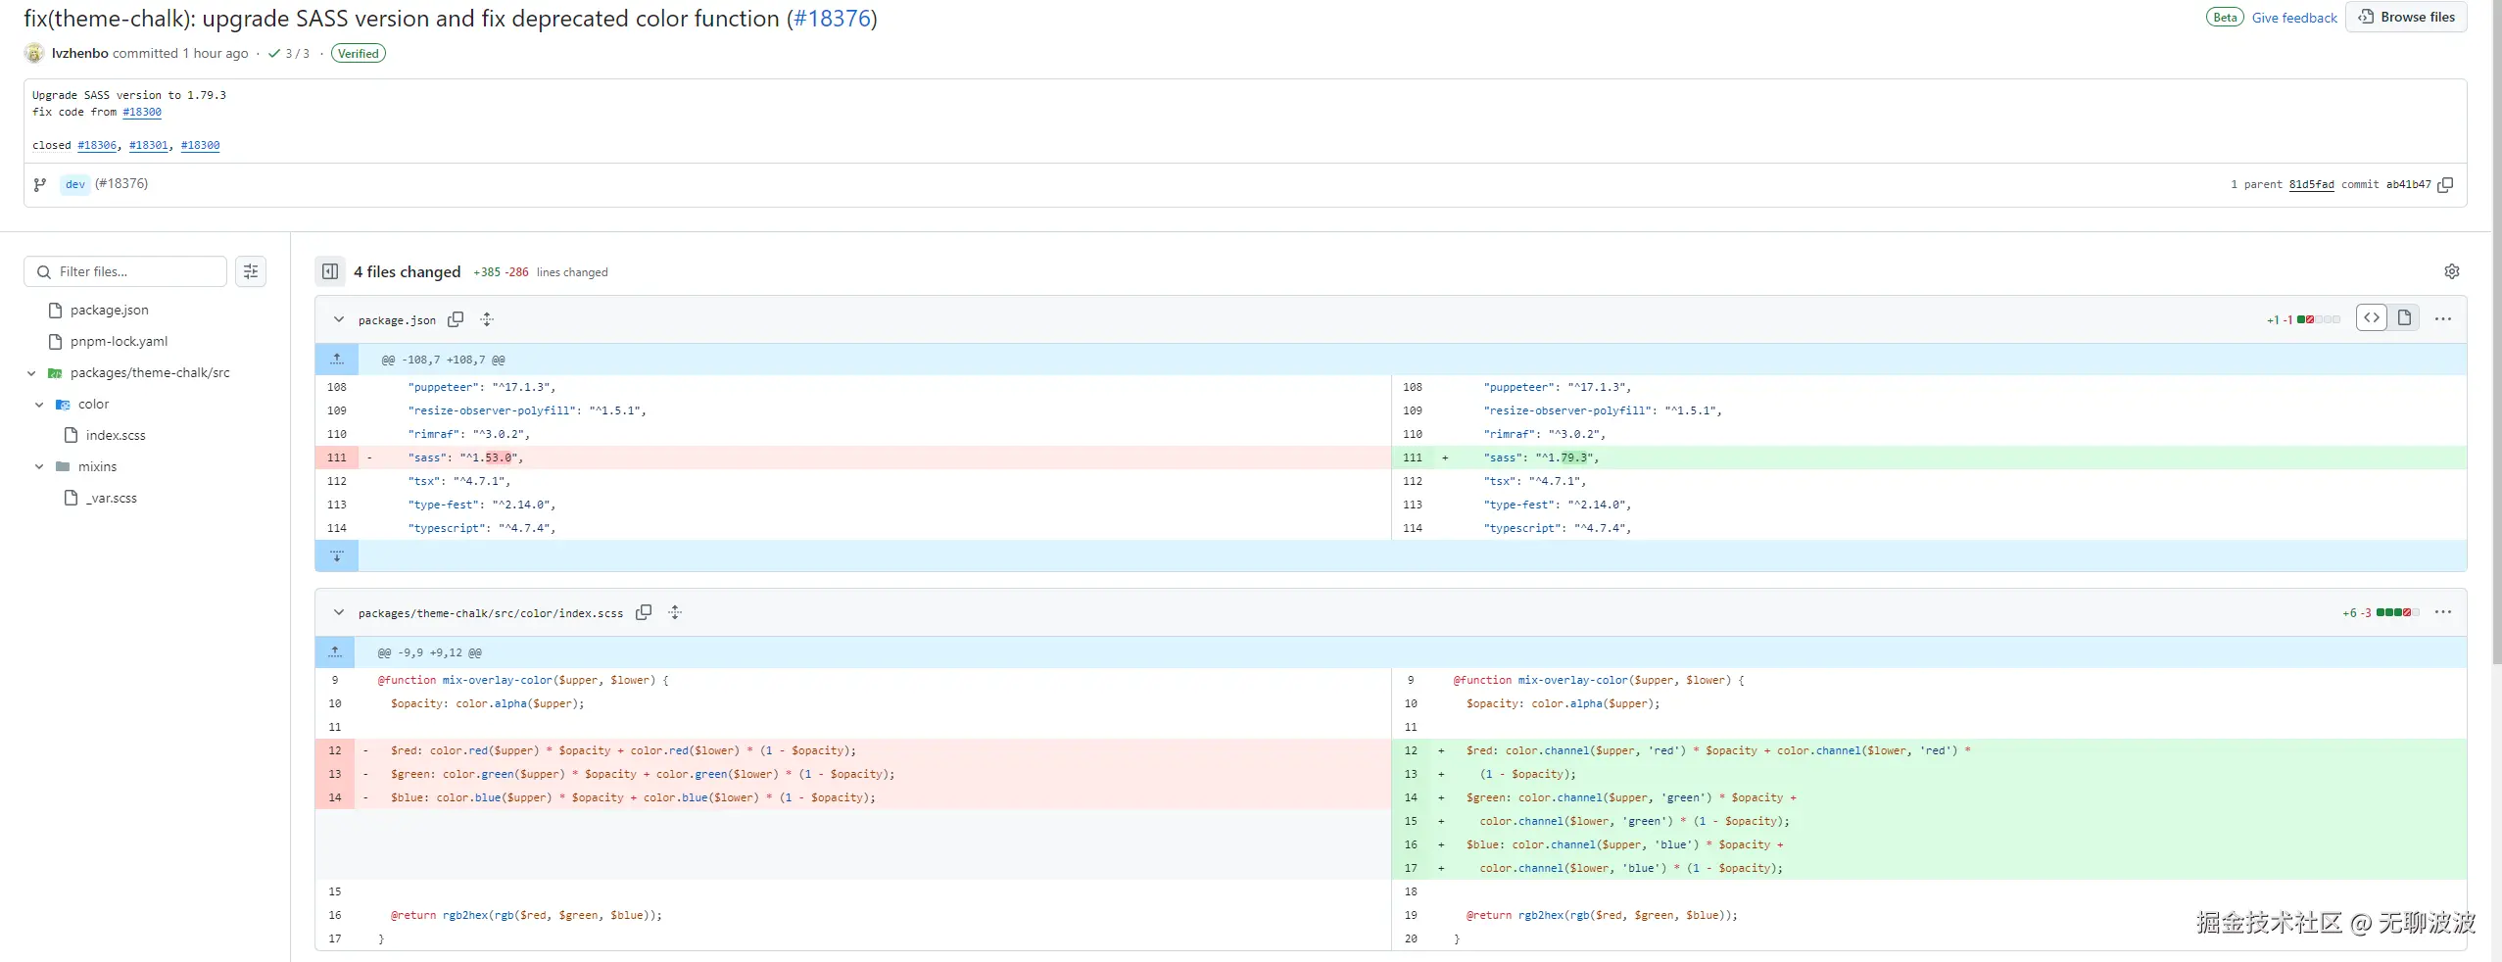Screen dimensions: 2502x962
Task: Copy the package.json file path
Action: tap(456, 319)
